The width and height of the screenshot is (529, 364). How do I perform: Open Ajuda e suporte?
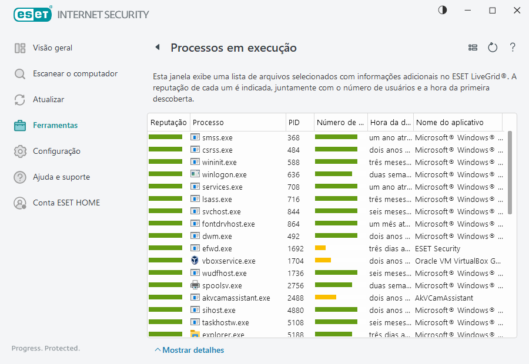coord(61,177)
